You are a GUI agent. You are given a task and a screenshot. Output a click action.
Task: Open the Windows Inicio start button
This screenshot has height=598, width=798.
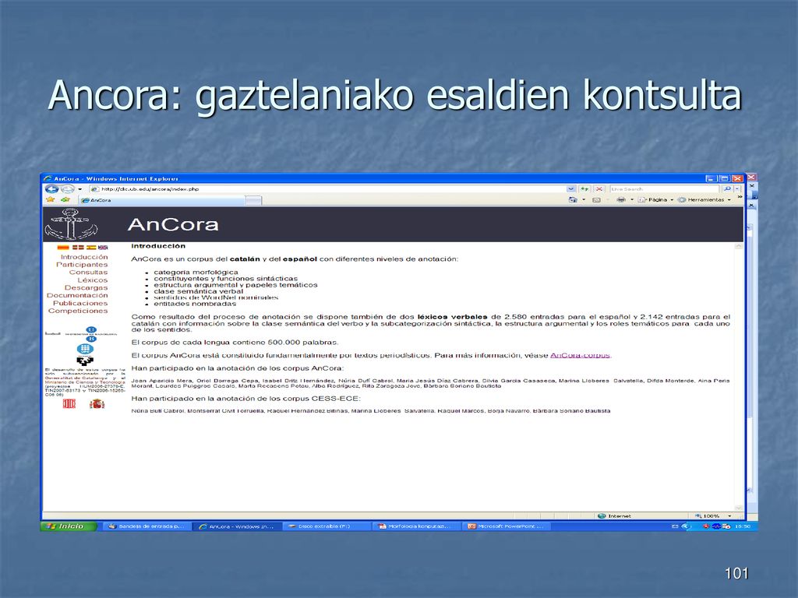click(69, 526)
